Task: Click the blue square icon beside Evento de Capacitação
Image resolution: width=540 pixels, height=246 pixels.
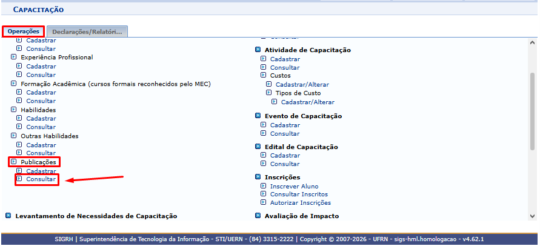Action: pos(258,116)
